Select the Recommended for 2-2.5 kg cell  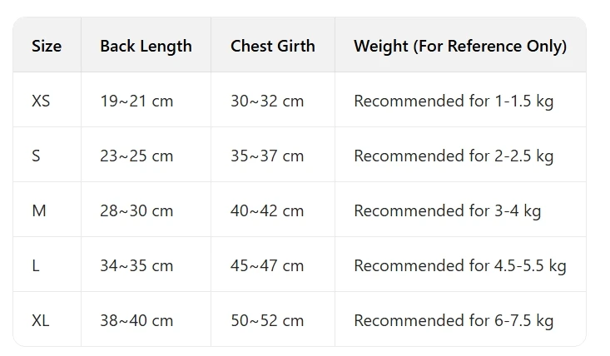454,156
